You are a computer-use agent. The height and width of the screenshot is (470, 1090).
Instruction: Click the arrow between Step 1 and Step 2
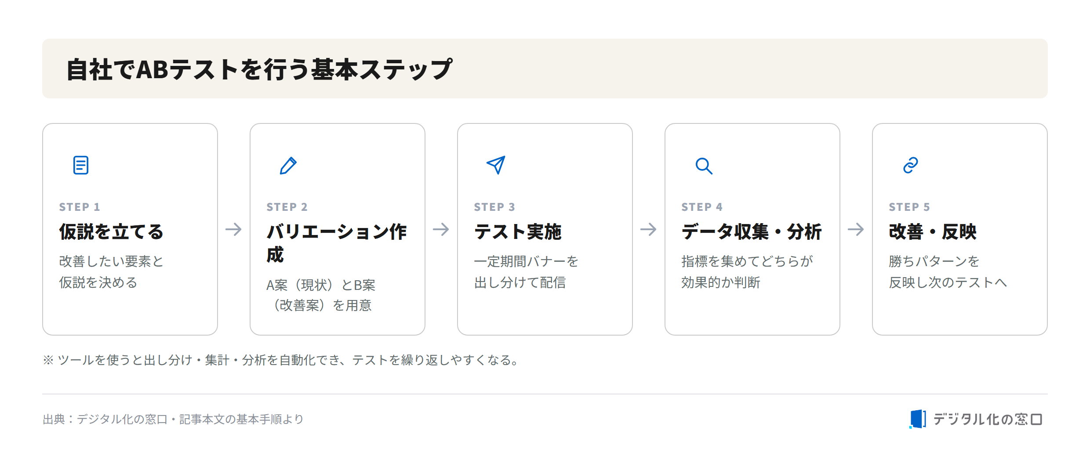tap(233, 229)
